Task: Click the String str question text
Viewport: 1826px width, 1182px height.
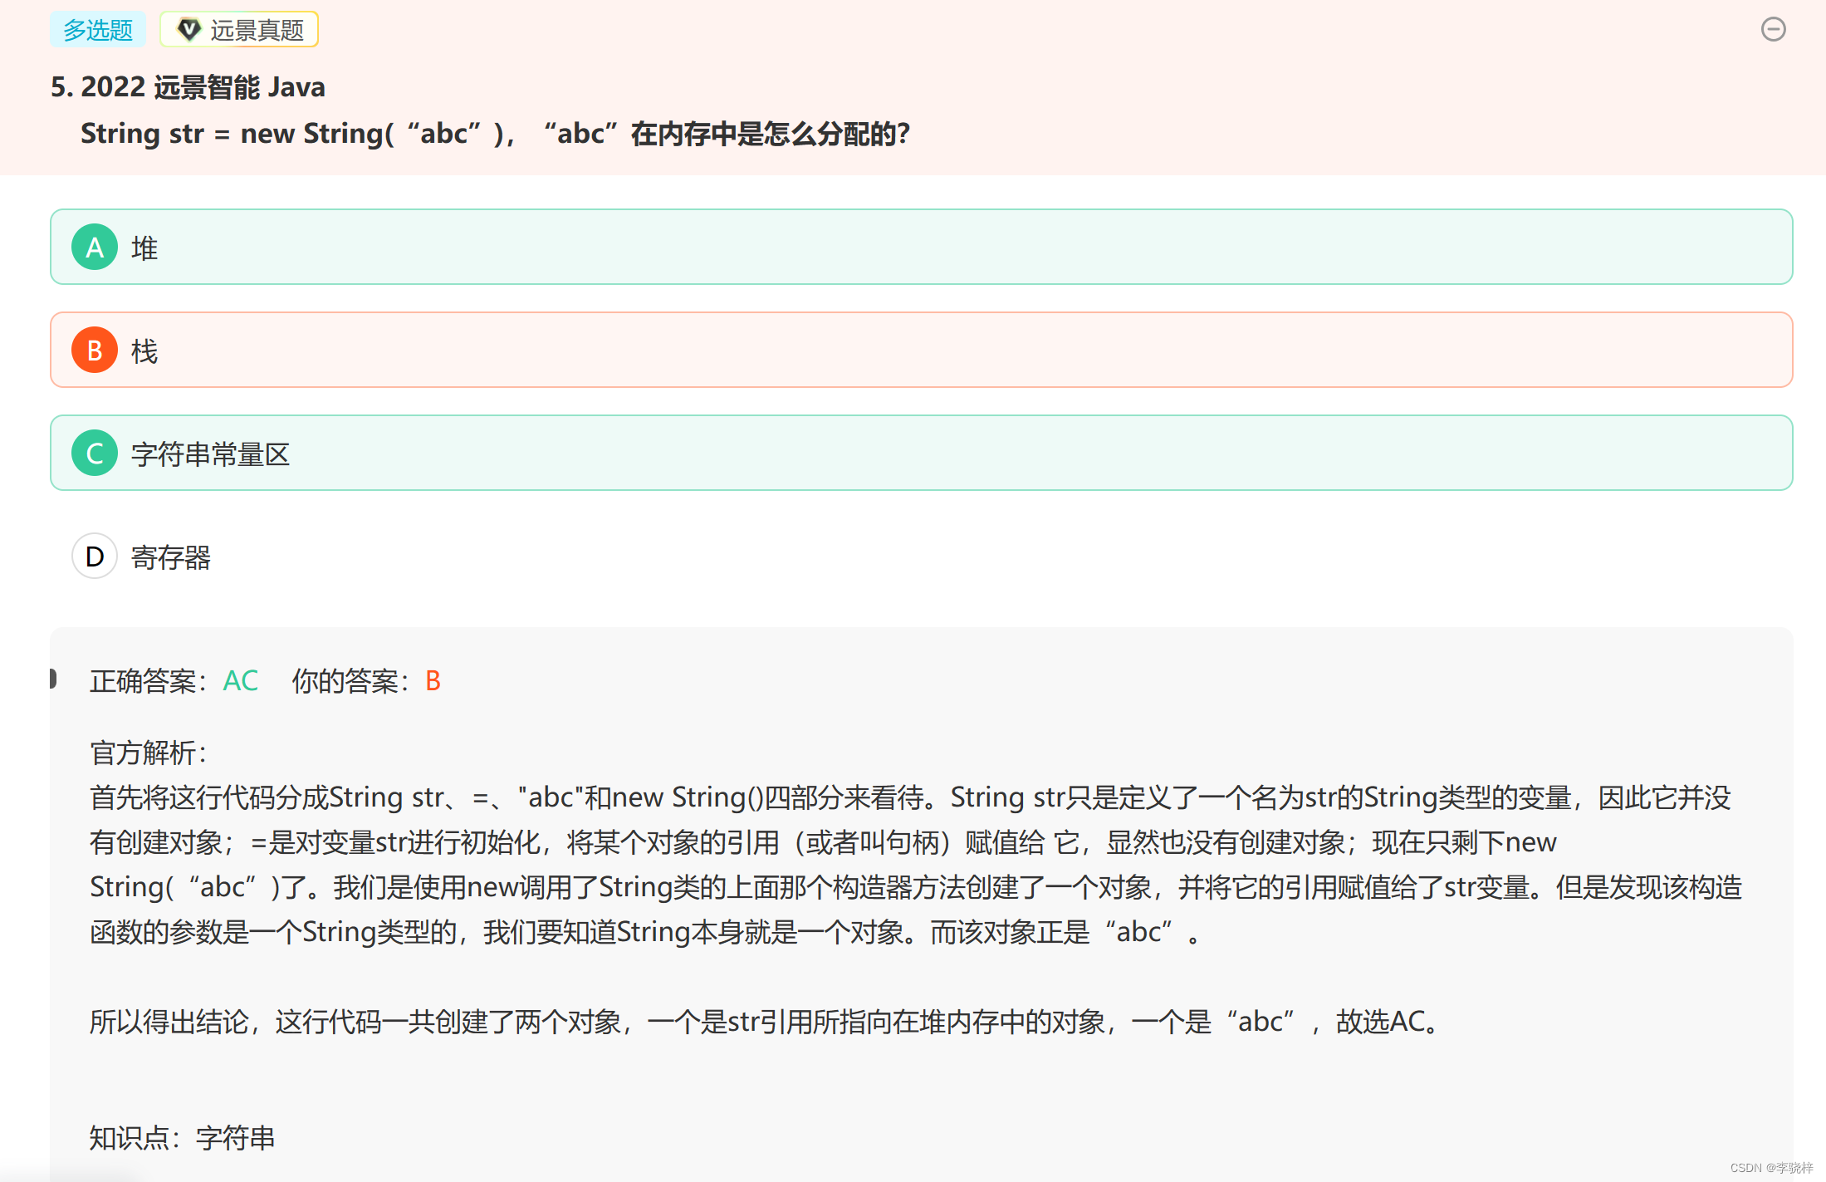Action: (x=495, y=134)
